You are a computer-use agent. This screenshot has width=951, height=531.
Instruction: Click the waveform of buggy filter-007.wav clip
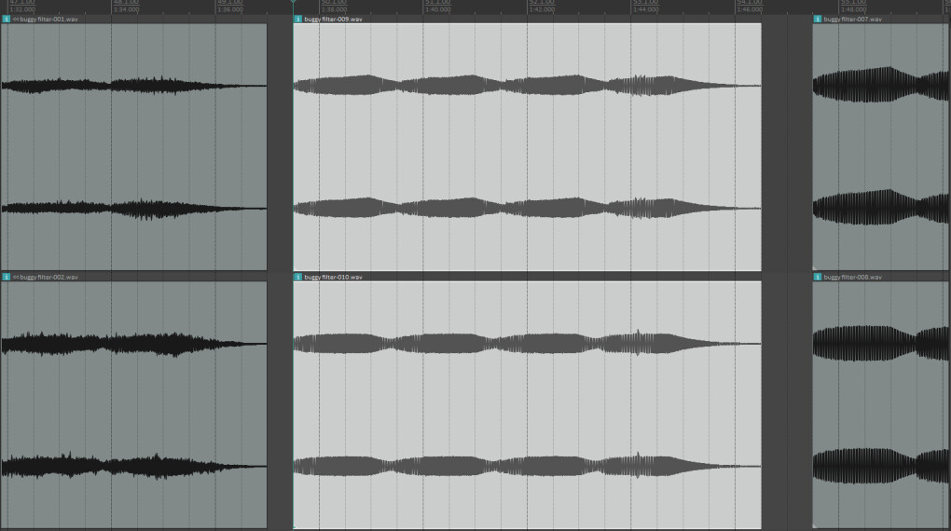(881, 146)
